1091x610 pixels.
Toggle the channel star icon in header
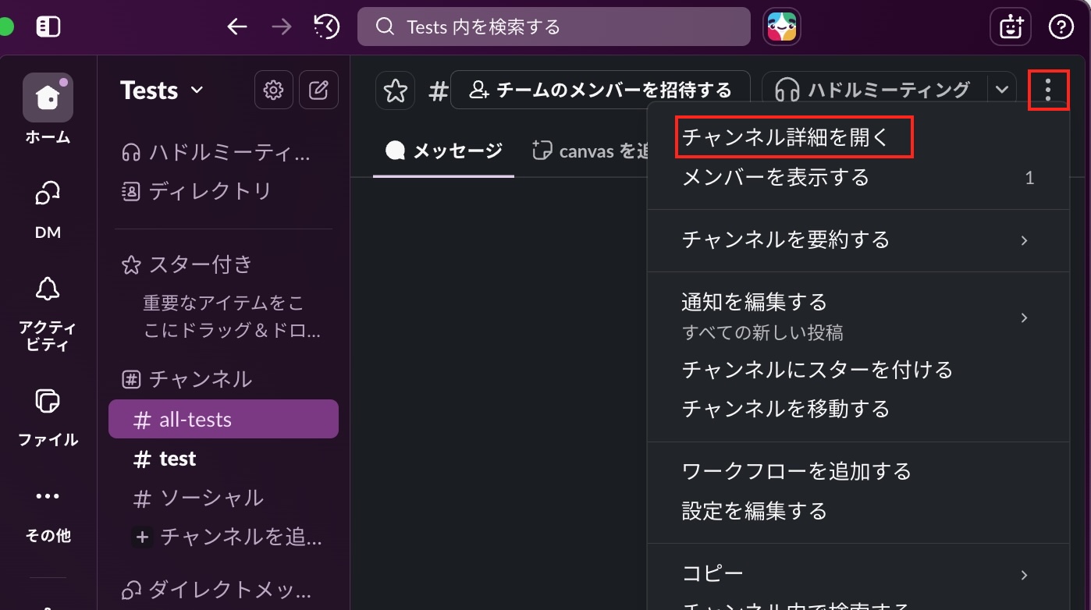pos(395,91)
